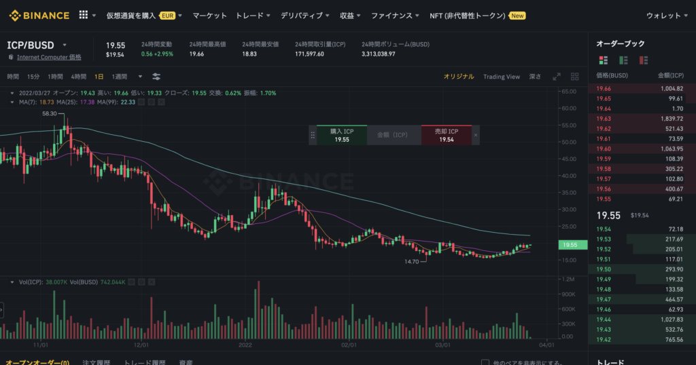Select the 19.60 sell order row
The width and height of the screenshot is (696, 365).
pos(642,149)
